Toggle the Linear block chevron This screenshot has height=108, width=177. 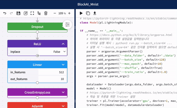63,65
